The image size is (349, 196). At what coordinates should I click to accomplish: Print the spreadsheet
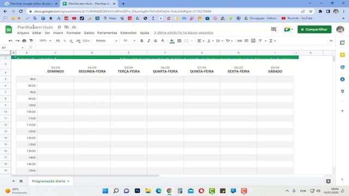pyautogui.click(x=24, y=41)
